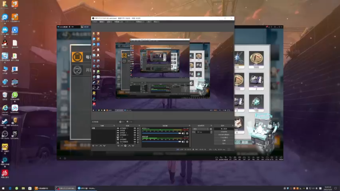Screen dimensions: 340x191
Task: Pop out the Scene Transitions dock header icon
Action: pyautogui.click(x=211, y=126)
